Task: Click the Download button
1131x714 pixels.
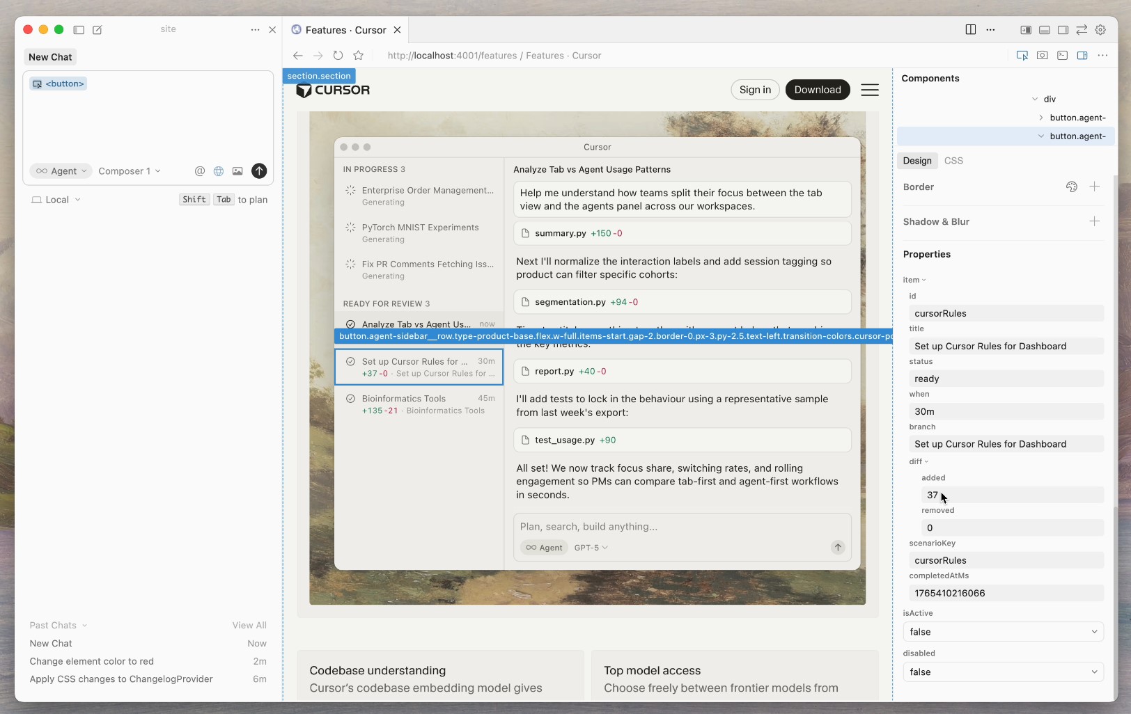Action: click(x=817, y=90)
